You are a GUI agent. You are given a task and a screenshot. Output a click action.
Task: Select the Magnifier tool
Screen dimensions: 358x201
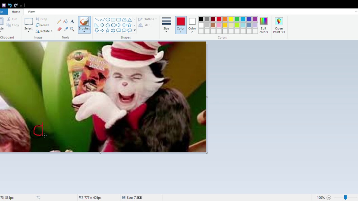[x=72, y=29]
